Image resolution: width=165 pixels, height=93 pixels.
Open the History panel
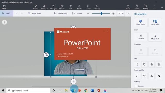(x=146, y=7)
